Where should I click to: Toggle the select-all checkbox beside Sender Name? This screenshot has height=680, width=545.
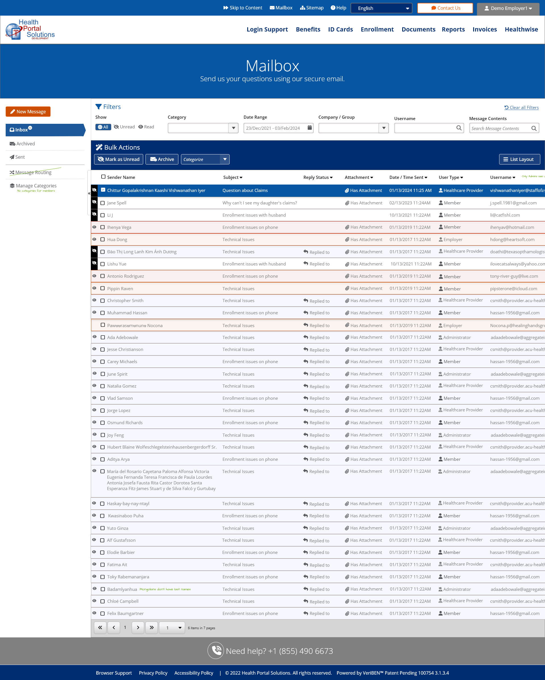[x=103, y=177]
